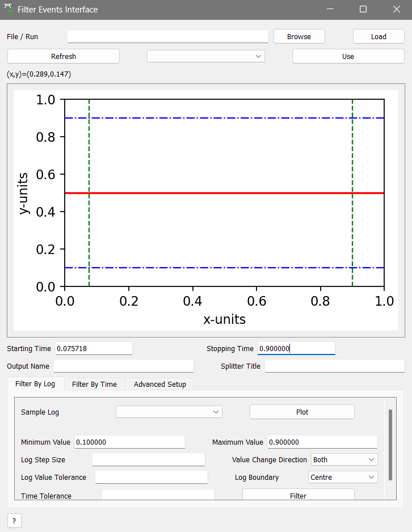The image size is (412, 532).
Task: Focus the Starting Time field
Action: 93,348
